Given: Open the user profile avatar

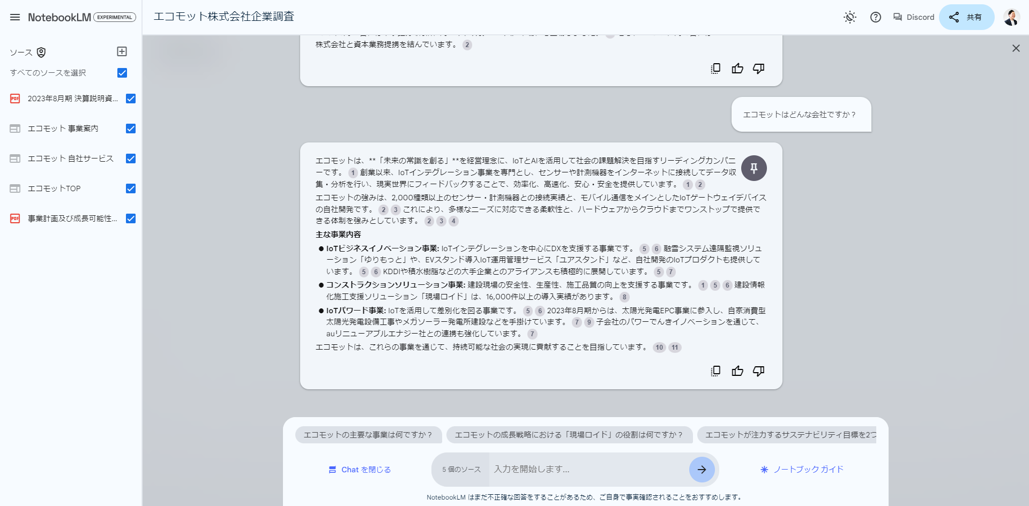Looking at the screenshot, I should pyautogui.click(x=1011, y=17).
